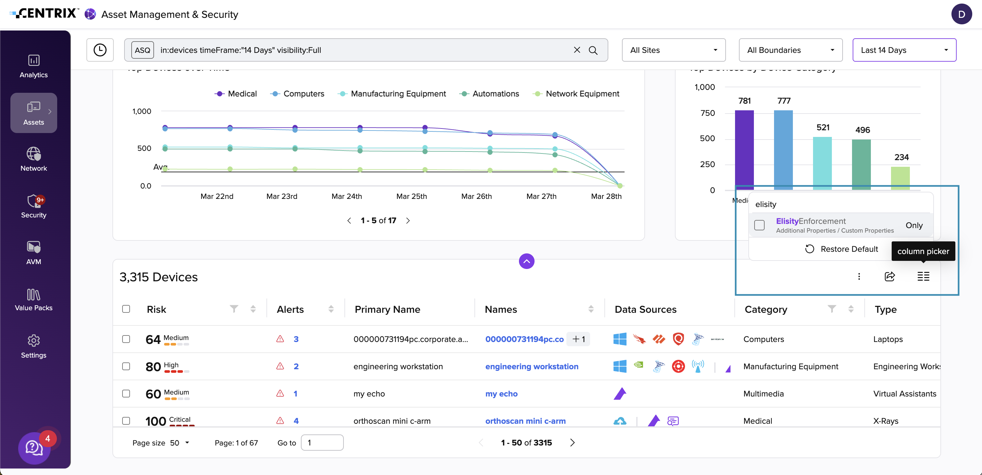The image size is (982, 475).
Task: Toggle the select-all devices checkbox
Action: pos(126,309)
